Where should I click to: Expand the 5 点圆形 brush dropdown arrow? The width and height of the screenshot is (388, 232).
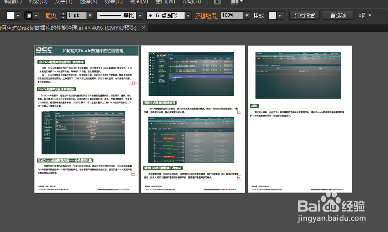[188, 15]
